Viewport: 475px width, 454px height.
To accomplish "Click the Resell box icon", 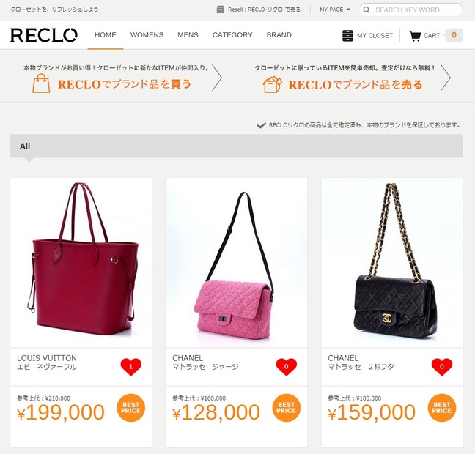I will tap(220, 10).
